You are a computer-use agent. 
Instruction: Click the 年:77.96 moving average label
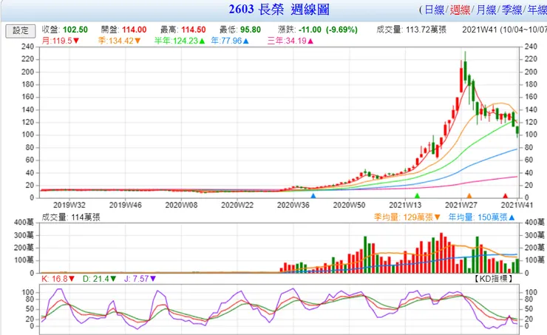pyautogui.click(x=230, y=41)
